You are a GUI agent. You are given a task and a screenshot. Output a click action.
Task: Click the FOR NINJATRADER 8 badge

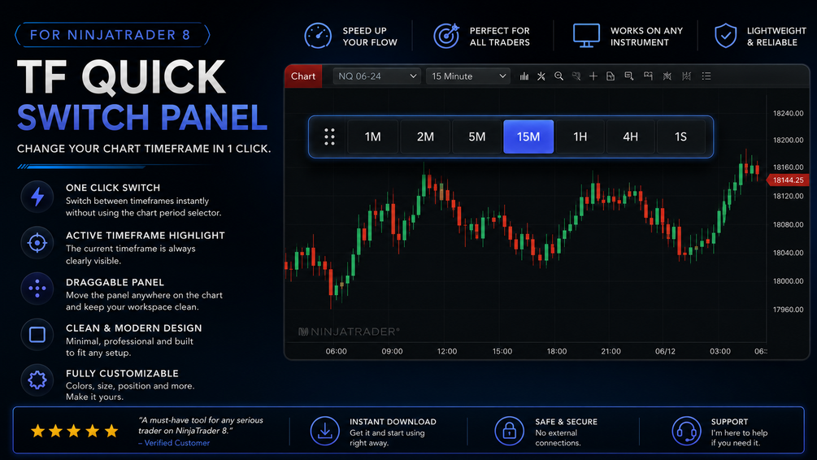click(112, 35)
